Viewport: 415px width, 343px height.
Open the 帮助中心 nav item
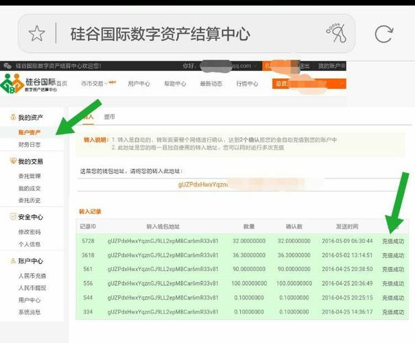pyautogui.click(x=175, y=84)
